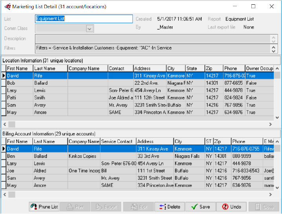Select row selector for Bob Ballard location
Screen dimensions: 282x214
[x=4, y=83]
